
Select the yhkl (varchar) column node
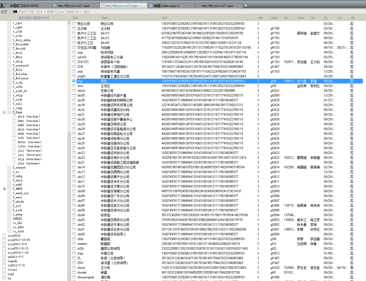pos(29,125)
